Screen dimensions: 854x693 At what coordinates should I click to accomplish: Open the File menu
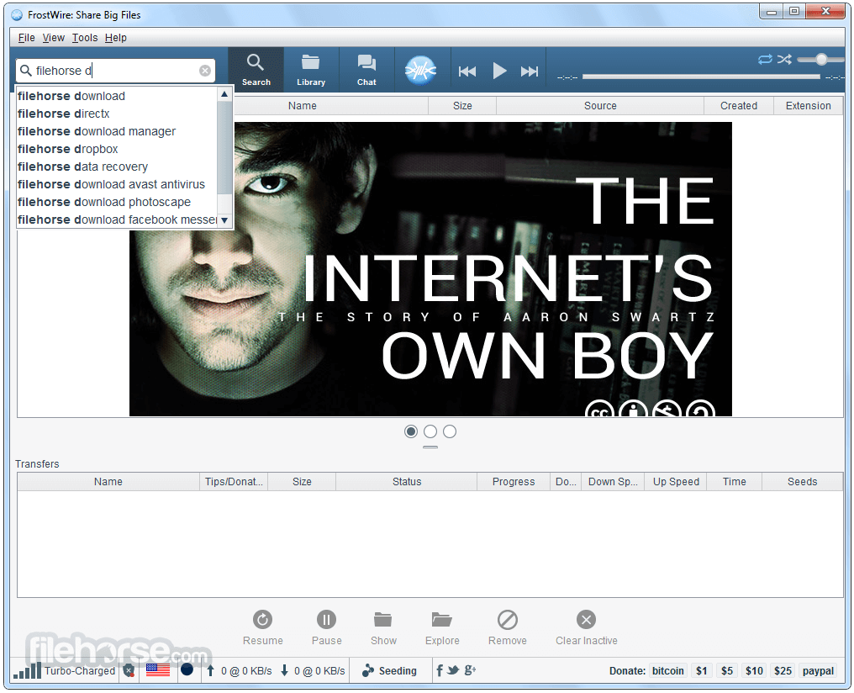26,38
